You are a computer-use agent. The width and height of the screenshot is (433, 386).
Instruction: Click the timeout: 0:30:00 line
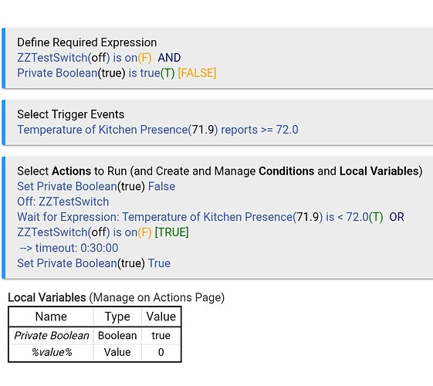coord(69,248)
